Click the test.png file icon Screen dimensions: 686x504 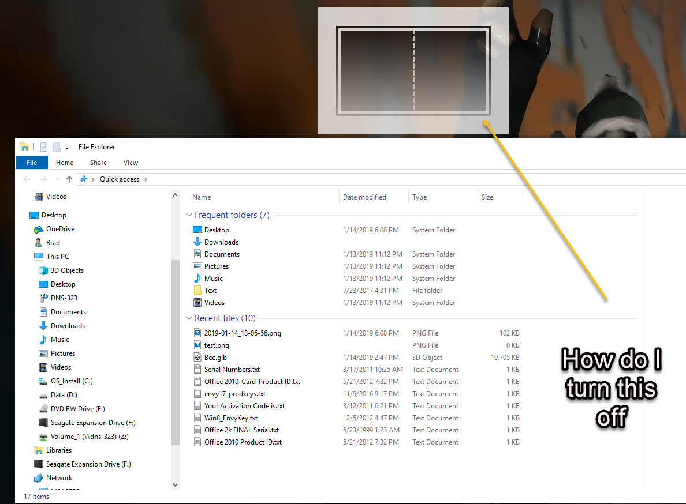tap(197, 345)
